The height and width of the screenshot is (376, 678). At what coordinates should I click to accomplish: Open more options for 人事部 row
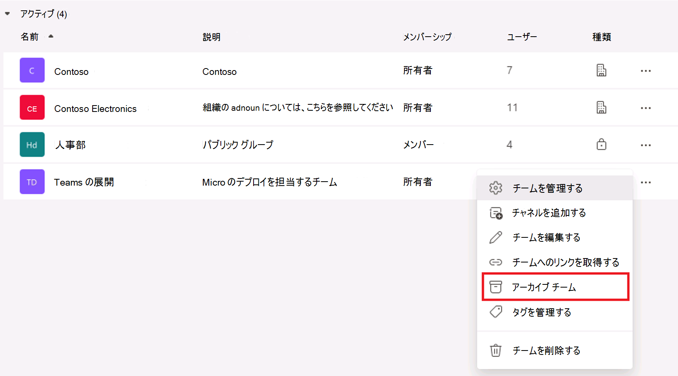click(x=646, y=145)
